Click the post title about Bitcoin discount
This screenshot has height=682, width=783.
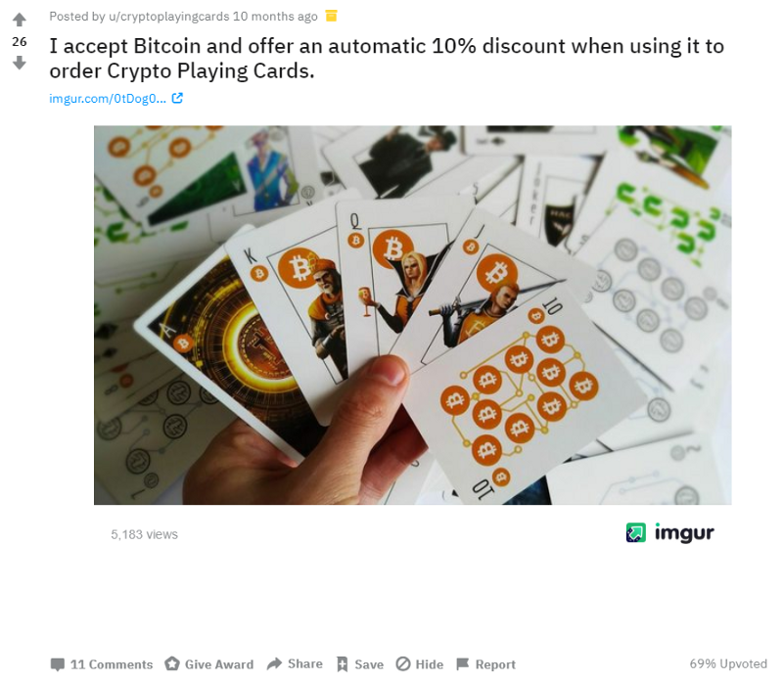tap(387, 59)
